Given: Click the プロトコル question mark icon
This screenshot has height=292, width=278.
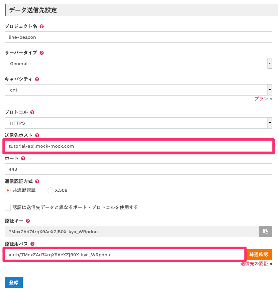Looking at the screenshot, I should [32, 112].
